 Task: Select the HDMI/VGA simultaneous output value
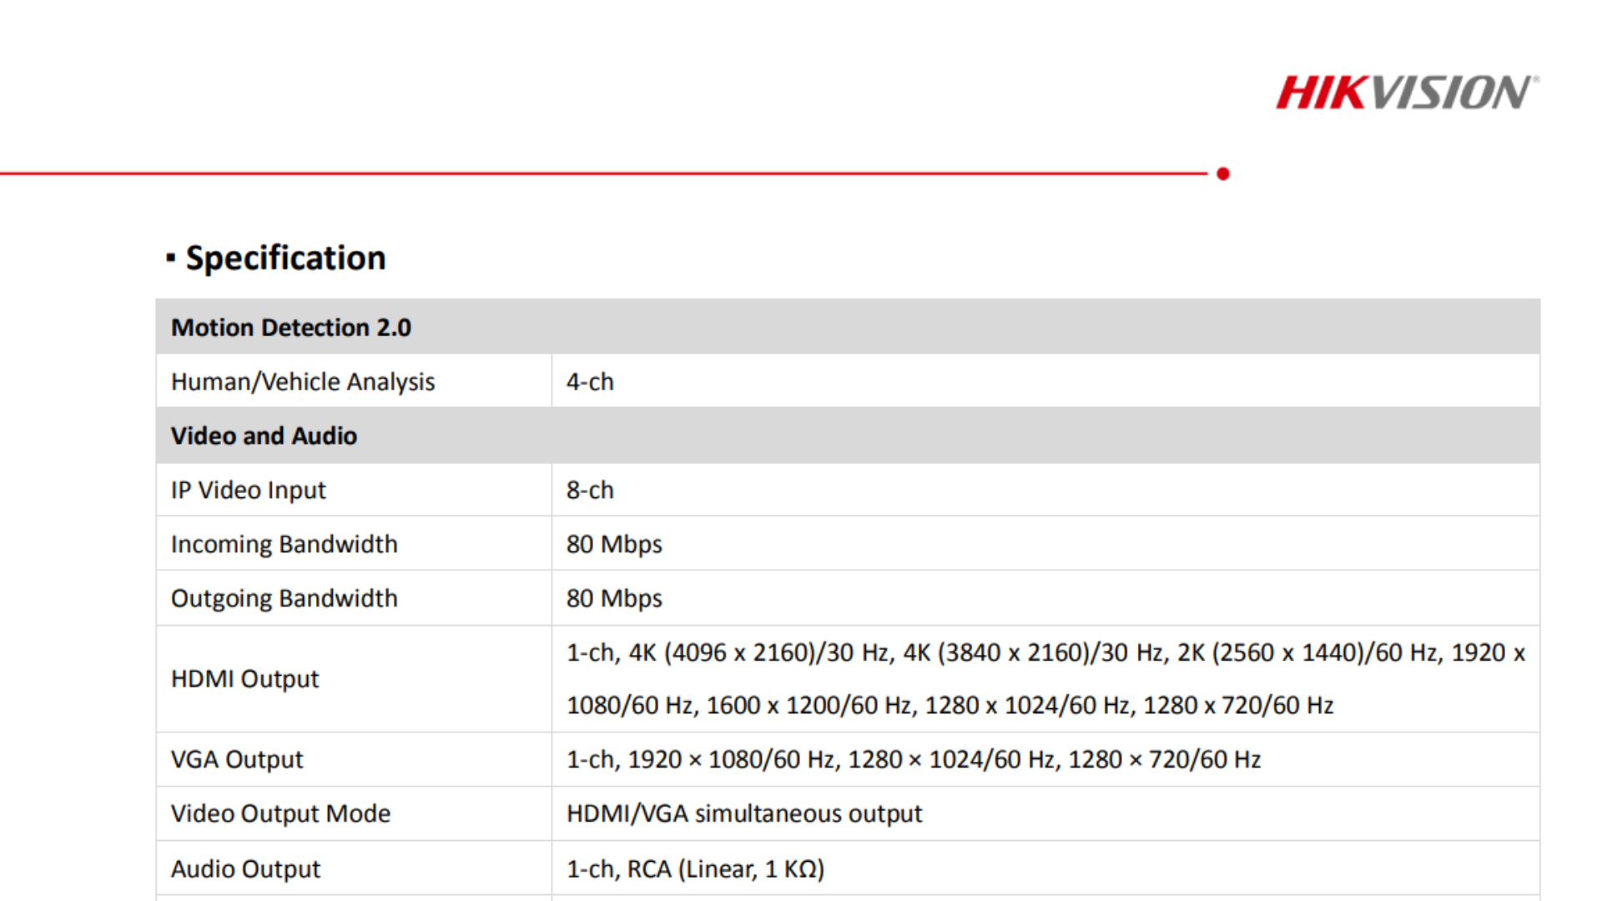(743, 813)
